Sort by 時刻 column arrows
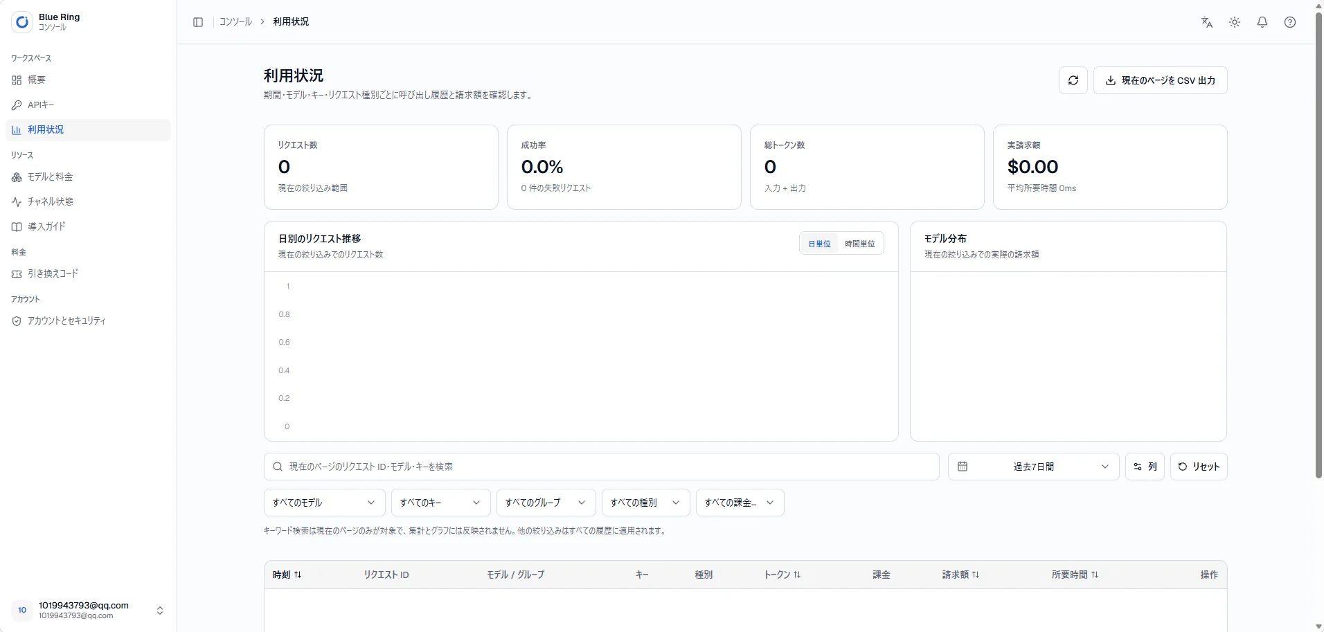Image resolution: width=1324 pixels, height=632 pixels. click(298, 575)
